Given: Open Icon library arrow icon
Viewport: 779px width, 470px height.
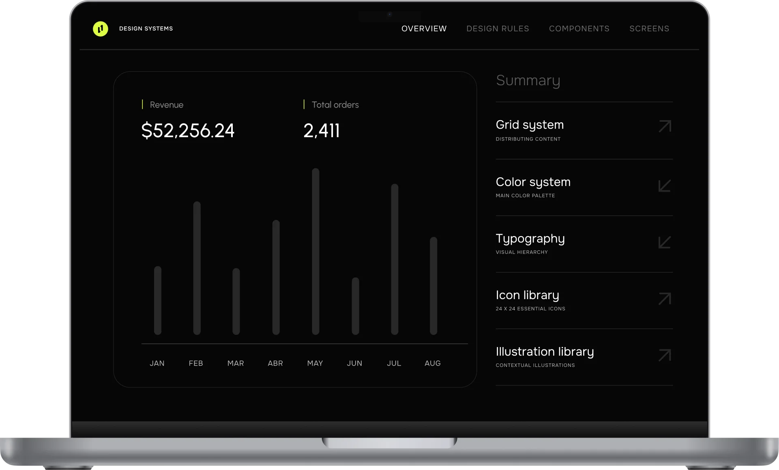Looking at the screenshot, I should click(x=665, y=299).
